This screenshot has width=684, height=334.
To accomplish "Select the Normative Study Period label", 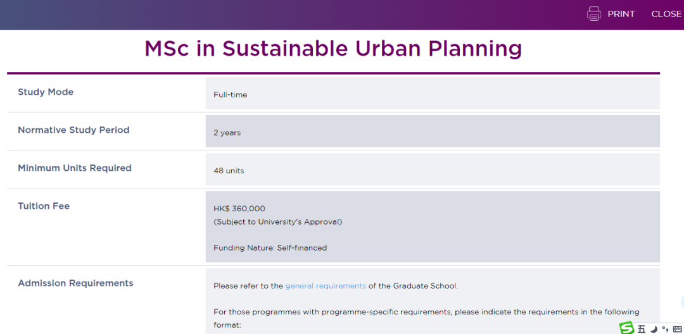I will point(73,130).
